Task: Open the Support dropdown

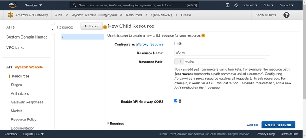Action: 286,5
